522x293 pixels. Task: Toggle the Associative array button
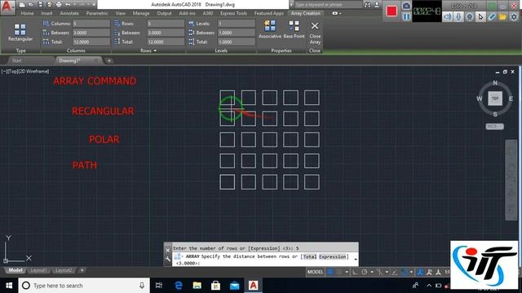click(270, 29)
